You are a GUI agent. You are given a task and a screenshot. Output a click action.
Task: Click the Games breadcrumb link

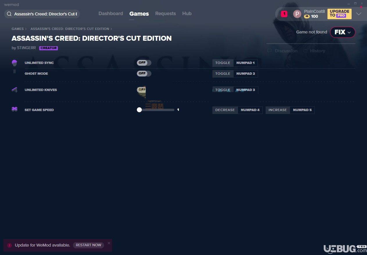18,29
